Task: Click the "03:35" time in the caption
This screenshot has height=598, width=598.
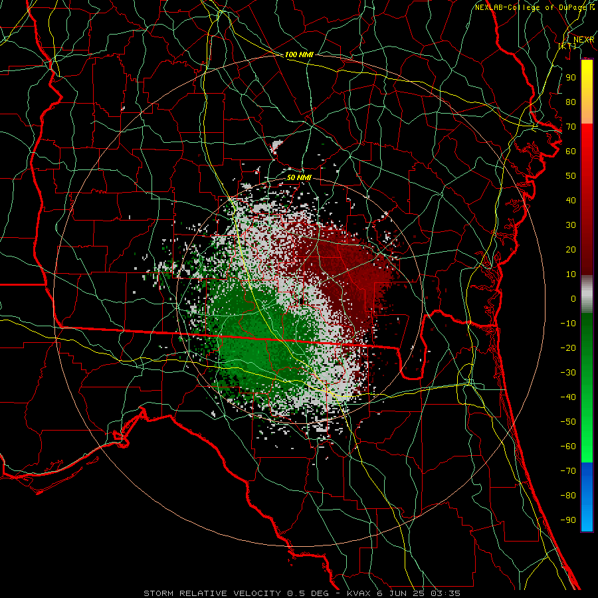Action: [x=446, y=593]
